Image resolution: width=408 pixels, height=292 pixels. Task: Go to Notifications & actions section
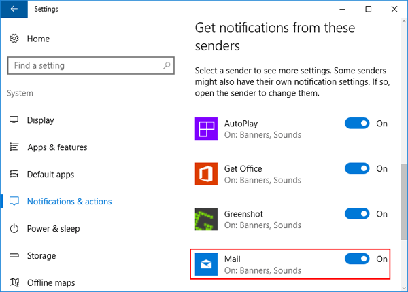click(69, 202)
